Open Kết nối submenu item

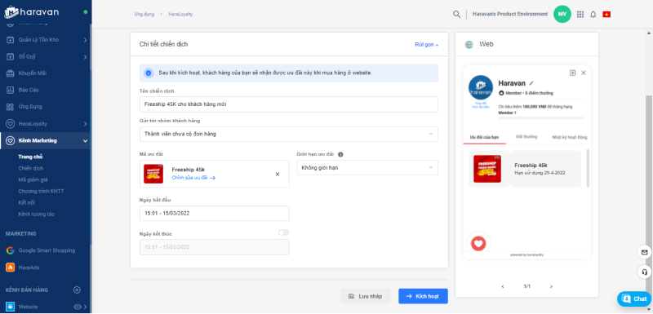(x=27, y=202)
